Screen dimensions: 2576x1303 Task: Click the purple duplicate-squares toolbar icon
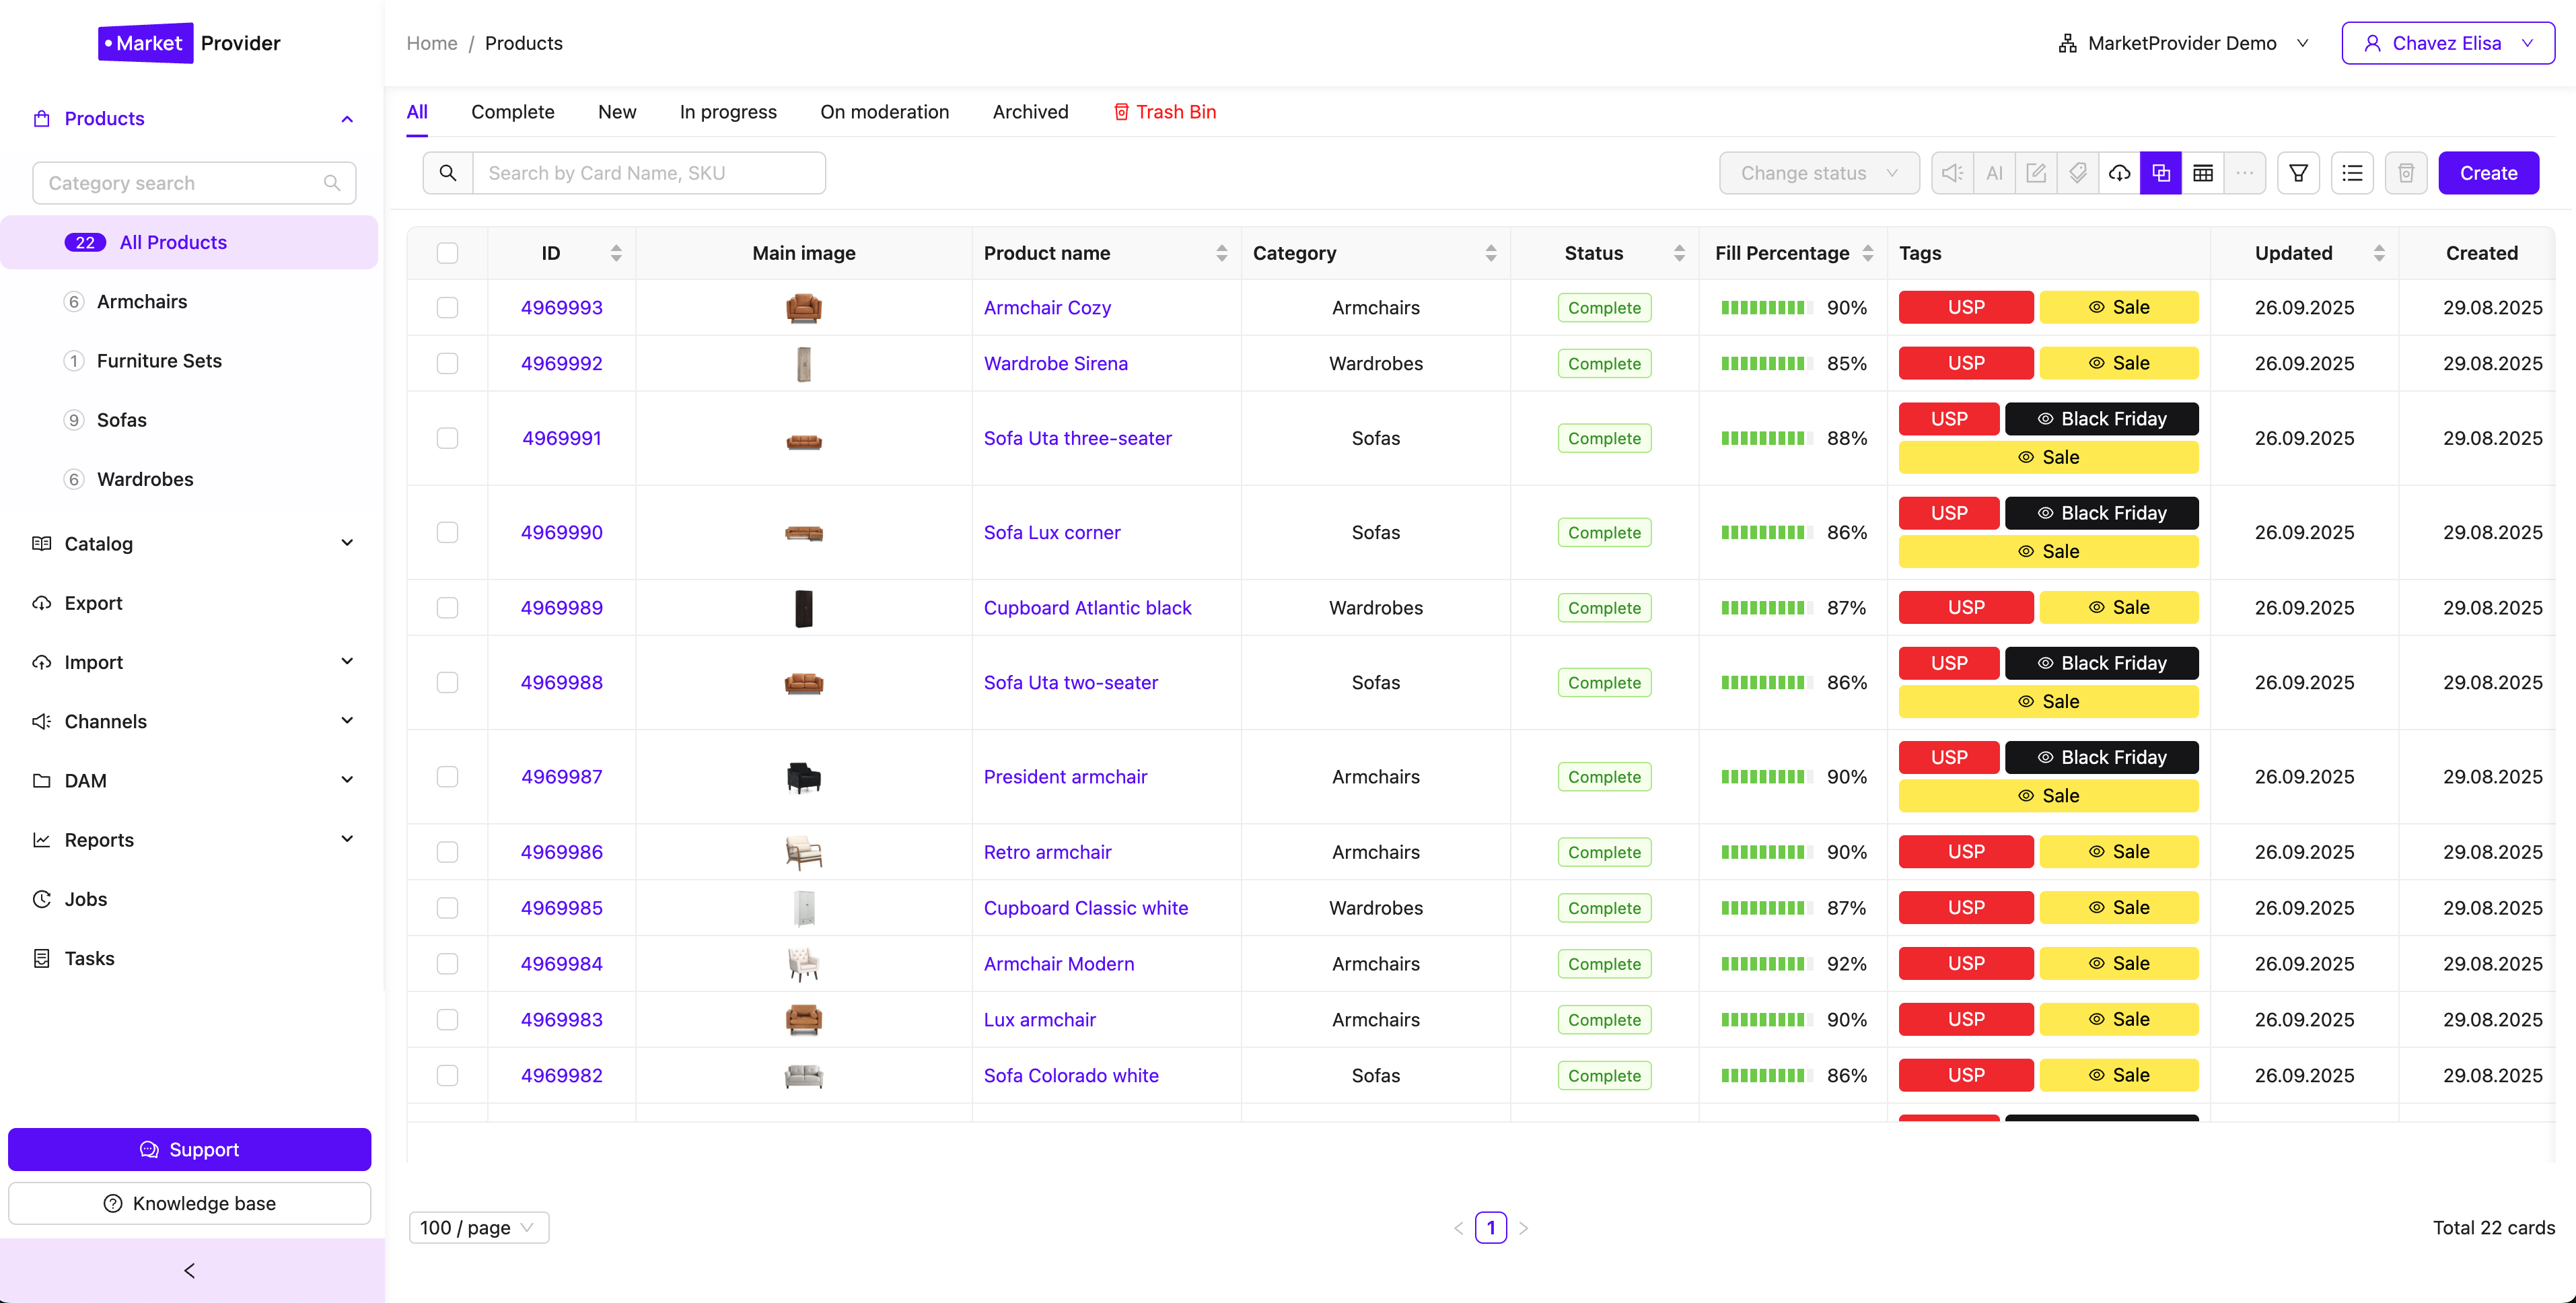(x=2160, y=173)
